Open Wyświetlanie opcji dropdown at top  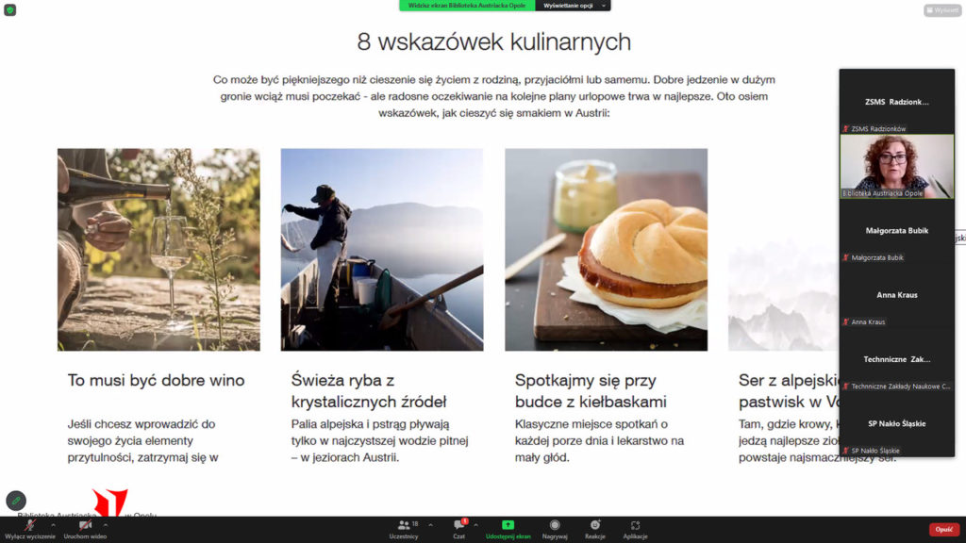(x=574, y=6)
